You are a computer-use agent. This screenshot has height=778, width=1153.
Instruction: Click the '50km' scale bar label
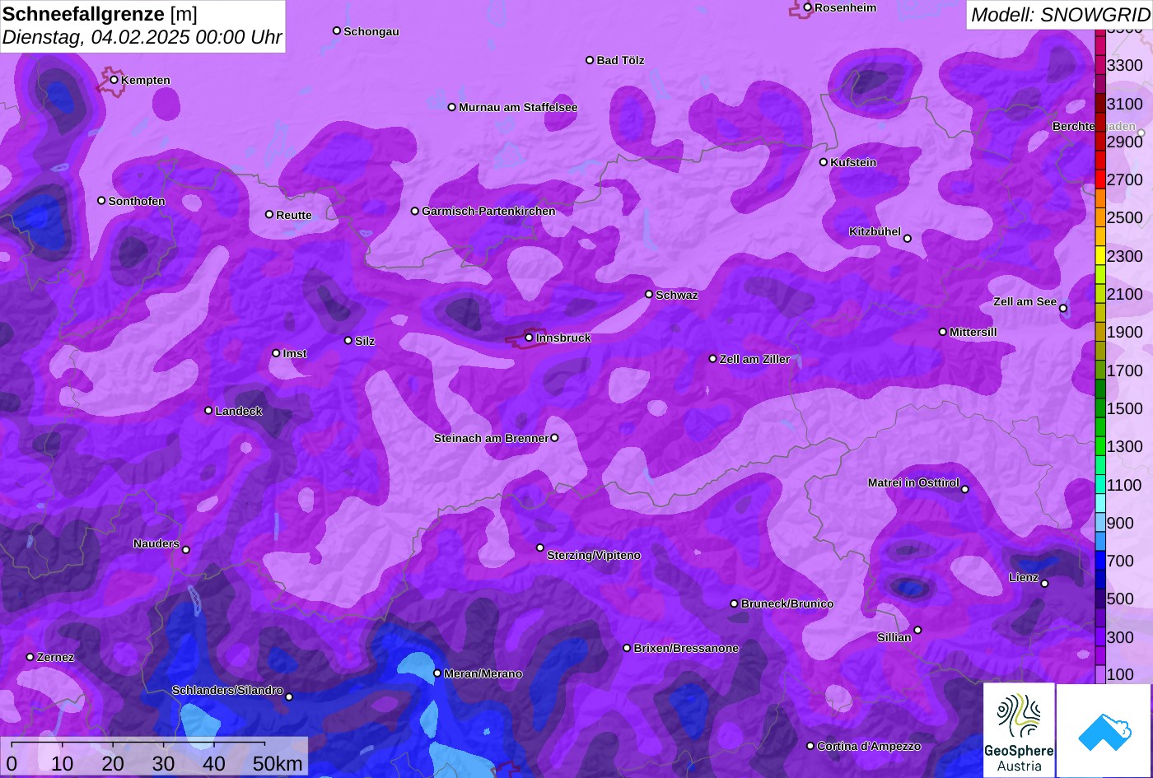[x=278, y=763]
